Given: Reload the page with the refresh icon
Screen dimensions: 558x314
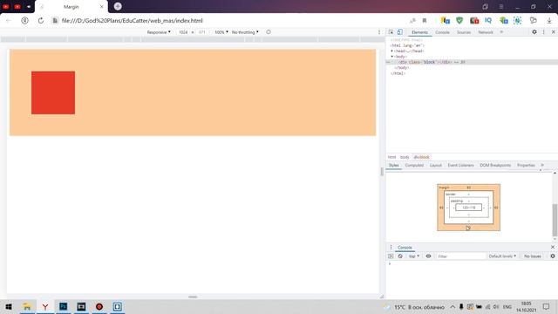Looking at the screenshot, I should click(x=41, y=21).
